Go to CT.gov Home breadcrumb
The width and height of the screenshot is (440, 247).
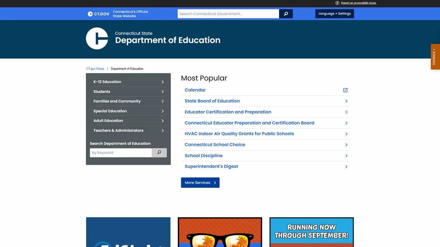tap(95, 69)
